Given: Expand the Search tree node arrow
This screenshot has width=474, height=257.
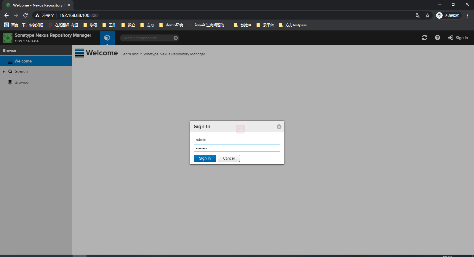Looking at the screenshot, I should click(x=4, y=72).
